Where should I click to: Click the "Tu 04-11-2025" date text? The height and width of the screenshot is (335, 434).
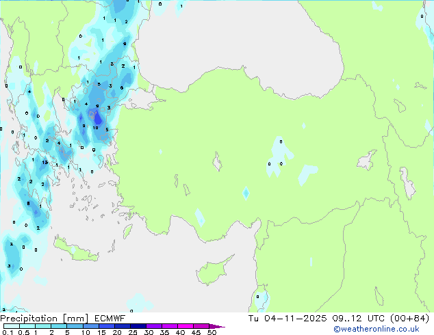click(x=288, y=319)
